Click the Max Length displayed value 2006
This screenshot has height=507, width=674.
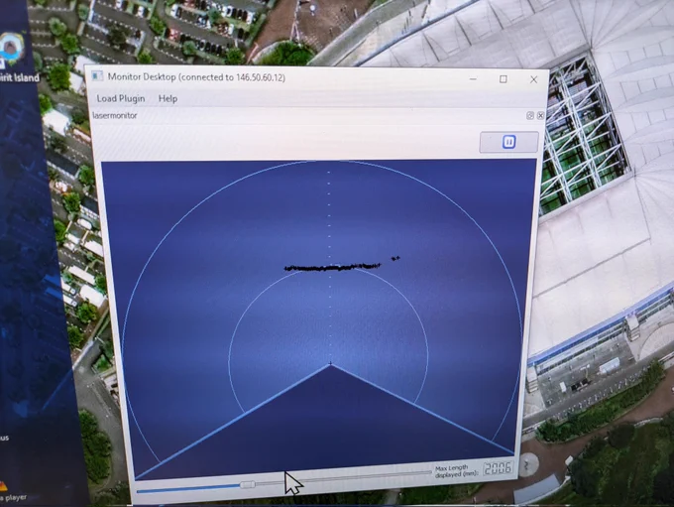[498, 468]
